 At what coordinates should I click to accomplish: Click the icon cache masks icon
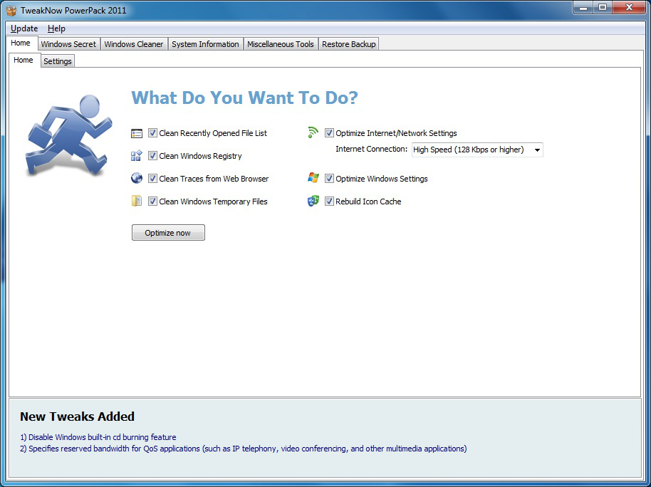(313, 201)
